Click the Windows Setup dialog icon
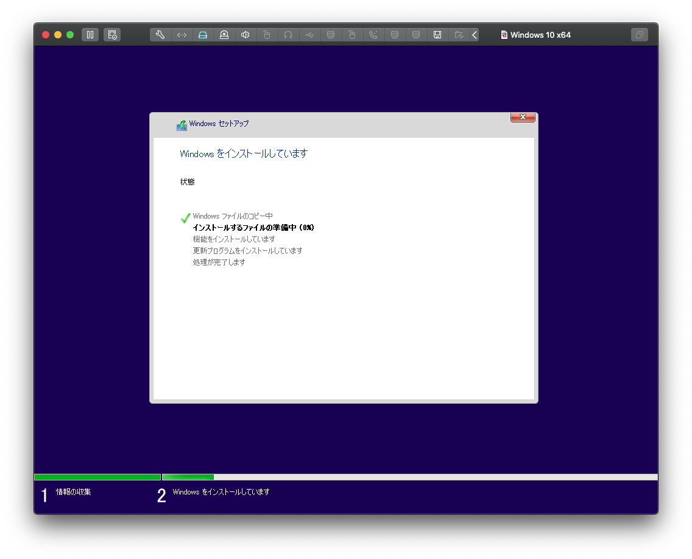Screen dimensions: 692x559 click(182, 125)
